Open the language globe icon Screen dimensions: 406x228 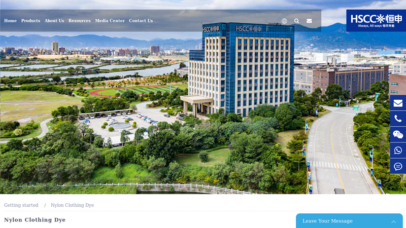point(284,21)
